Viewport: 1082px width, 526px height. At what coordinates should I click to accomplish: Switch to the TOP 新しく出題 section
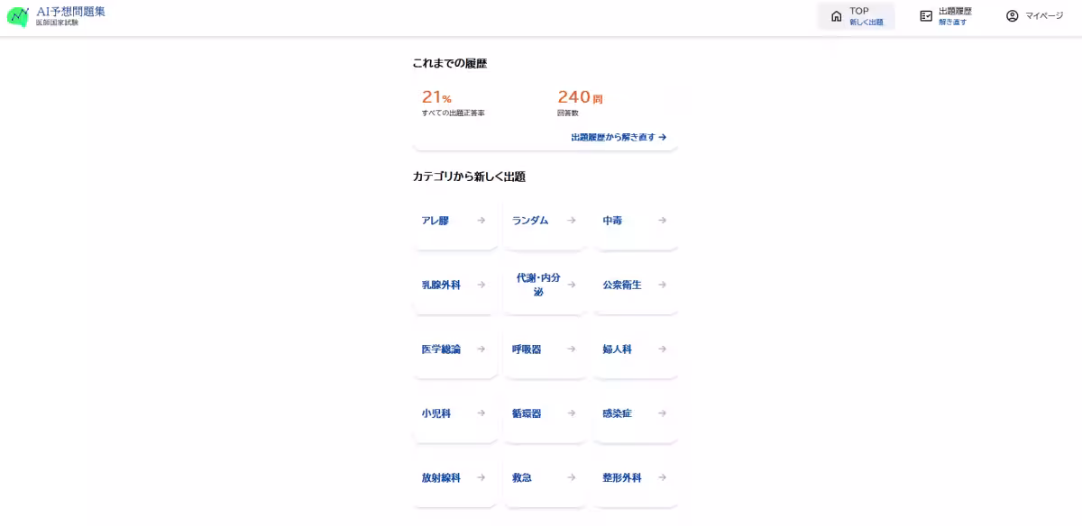857,15
